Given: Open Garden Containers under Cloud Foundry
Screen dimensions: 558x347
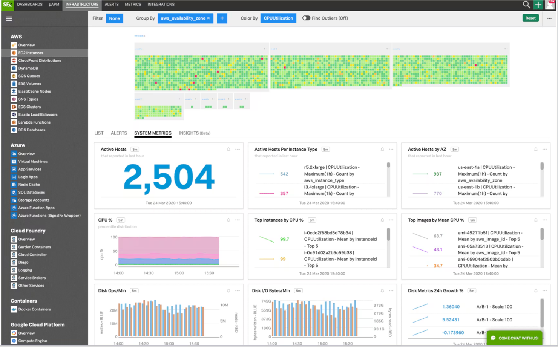Looking at the screenshot, I should click(x=35, y=247).
